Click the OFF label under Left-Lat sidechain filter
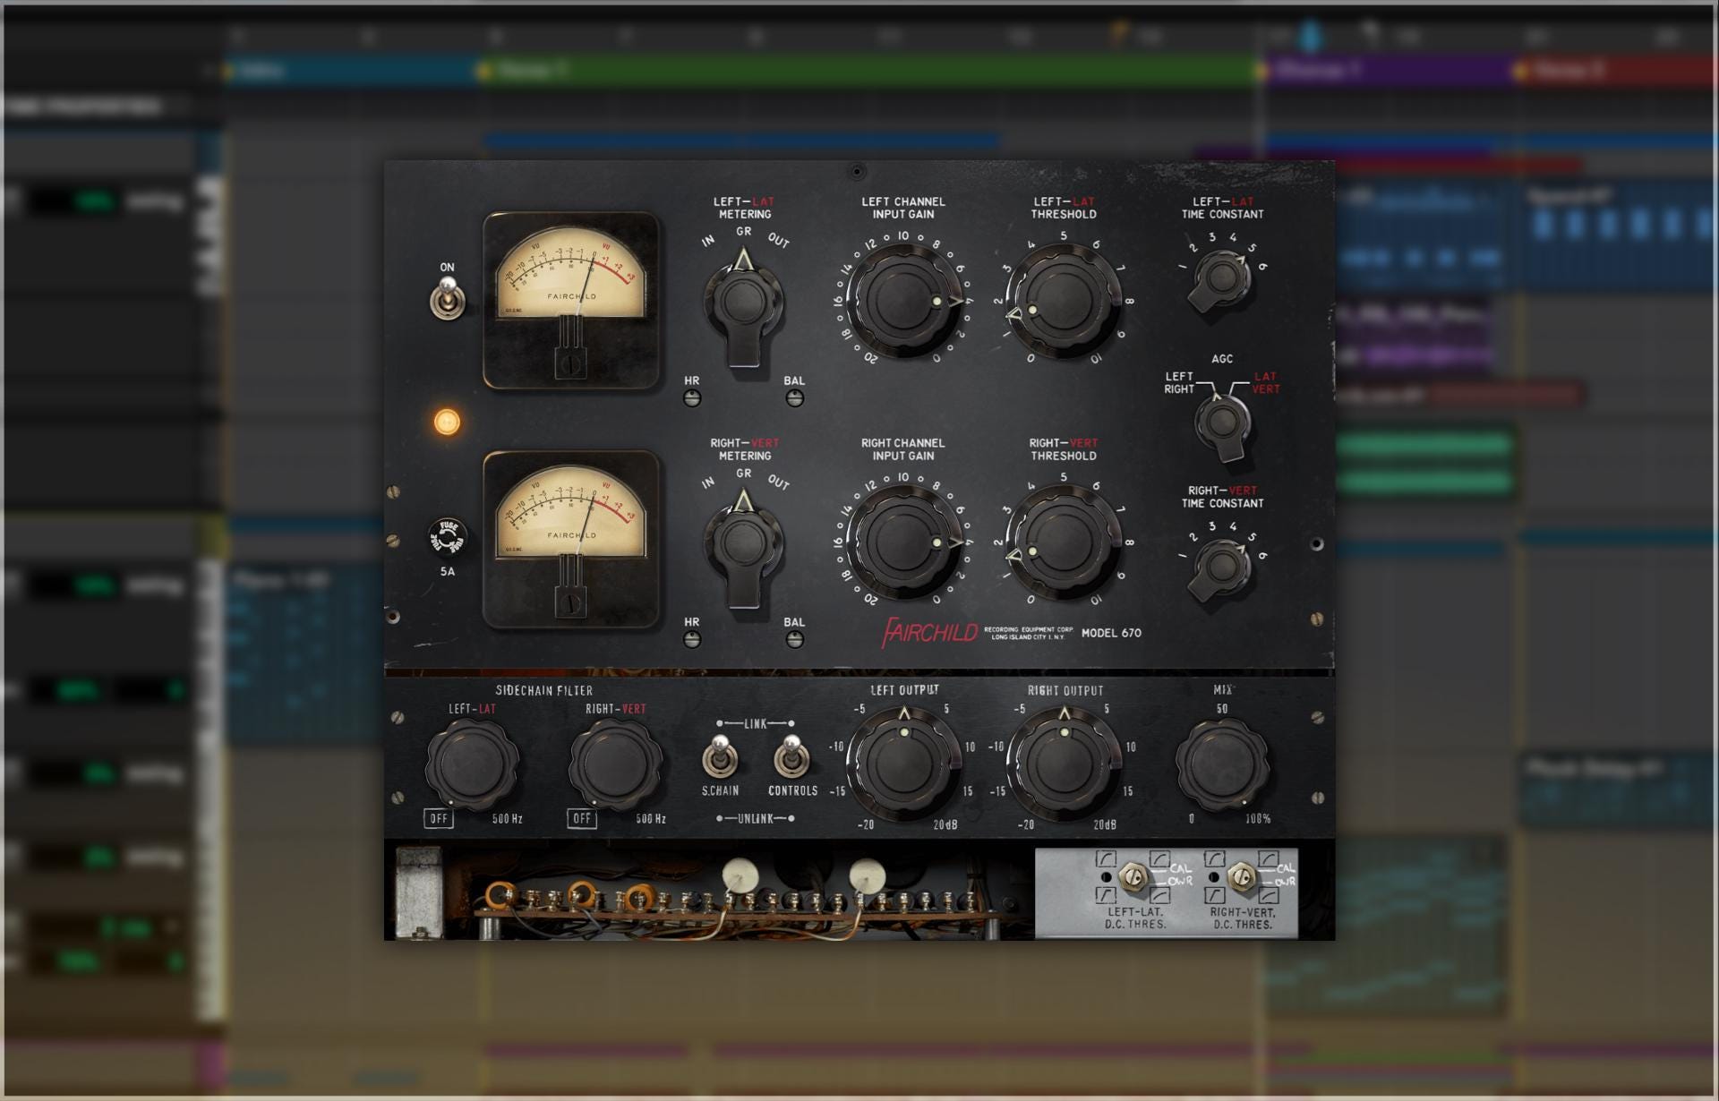 click(x=439, y=818)
